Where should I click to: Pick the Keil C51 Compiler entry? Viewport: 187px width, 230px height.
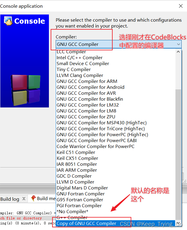coord(76,152)
